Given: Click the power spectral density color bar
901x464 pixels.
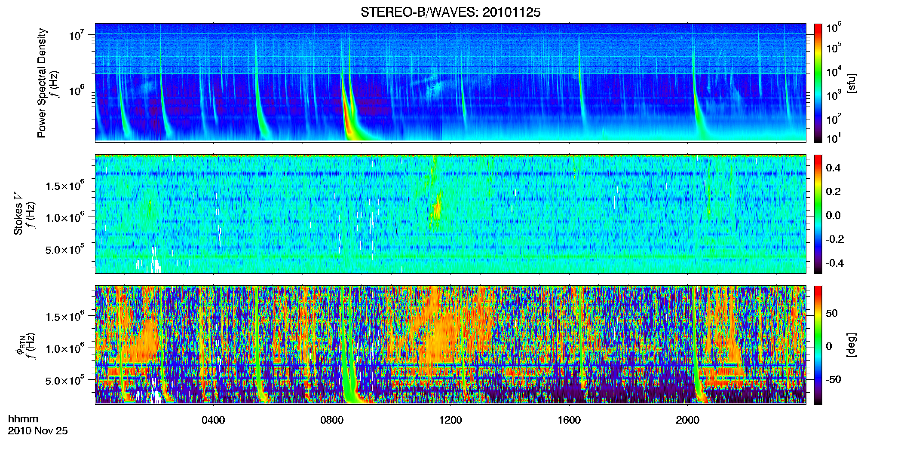Looking at the screenshot, I should (x=818, y=83).
